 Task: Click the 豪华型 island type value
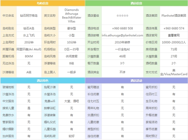(x=71, y=28)
